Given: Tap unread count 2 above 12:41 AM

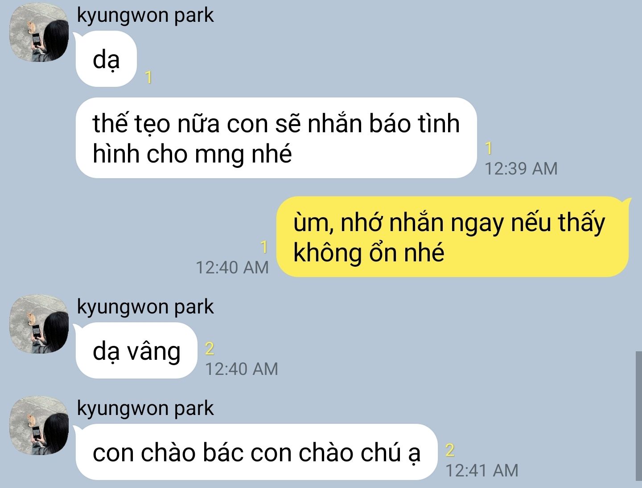Looking at the screenshot, I should (x=450, y=450).
